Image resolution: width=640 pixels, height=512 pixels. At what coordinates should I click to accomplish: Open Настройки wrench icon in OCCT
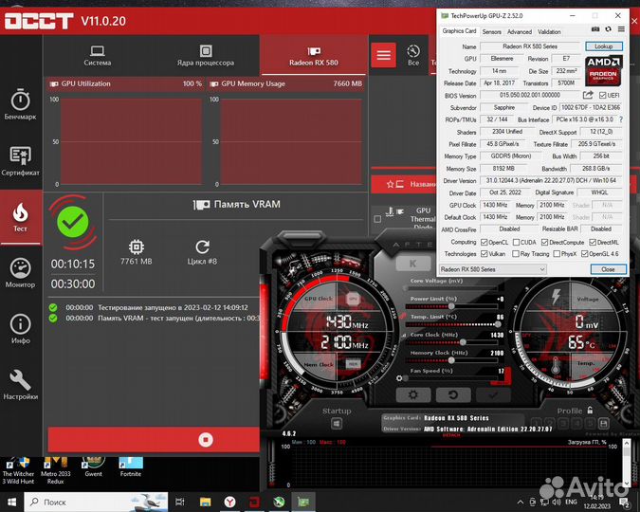[21, 385]
